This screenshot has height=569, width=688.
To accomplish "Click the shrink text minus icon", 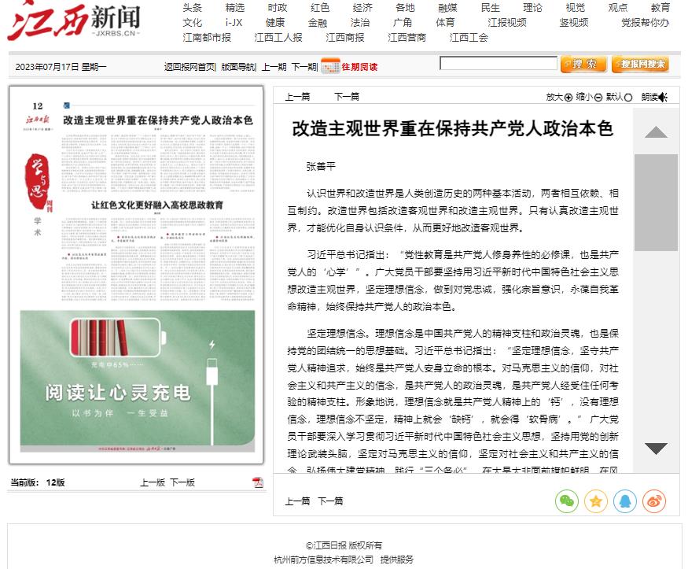I will [x=598, y=98].
